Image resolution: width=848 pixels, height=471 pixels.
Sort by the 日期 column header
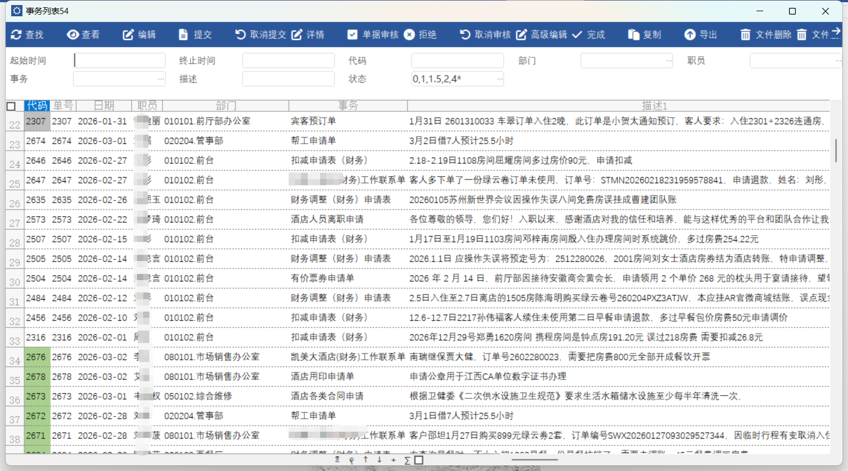tap(104, 106)
